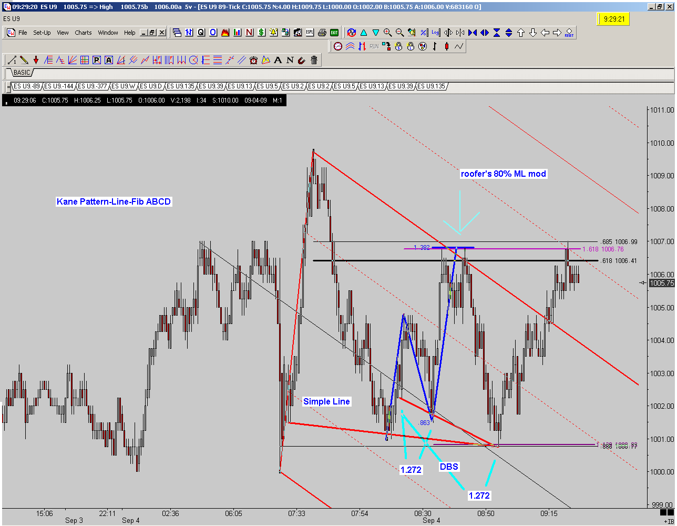Click the printer icon
Screen dimensions: 677x526
(x=322, y=33)
